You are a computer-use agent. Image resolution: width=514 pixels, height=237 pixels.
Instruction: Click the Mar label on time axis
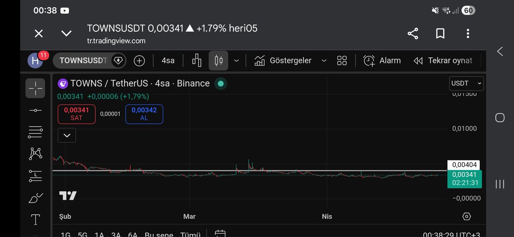[189, 216]
